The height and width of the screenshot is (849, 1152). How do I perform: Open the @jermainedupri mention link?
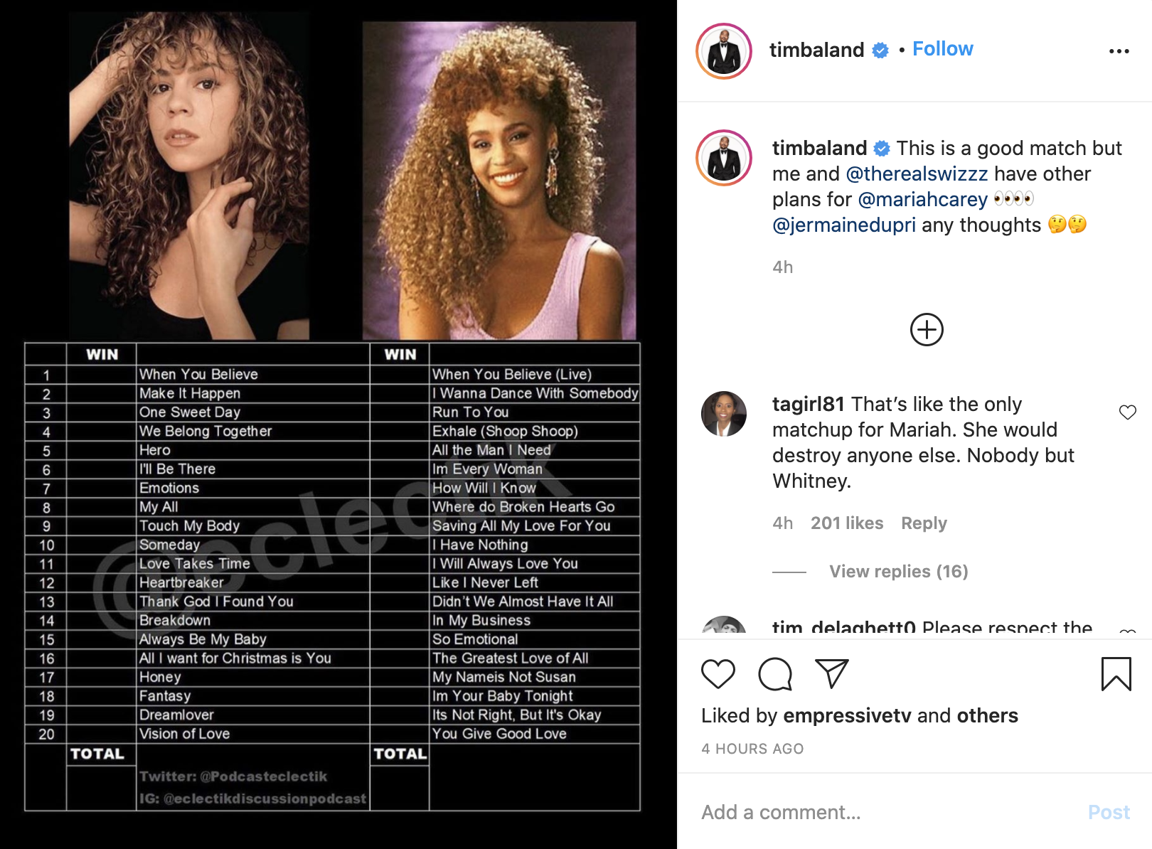click(843, 225)
